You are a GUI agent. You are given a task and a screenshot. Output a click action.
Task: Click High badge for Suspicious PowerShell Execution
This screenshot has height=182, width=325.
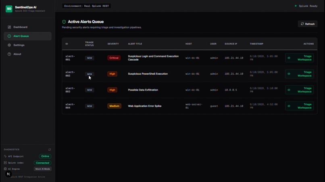point(112,74)
